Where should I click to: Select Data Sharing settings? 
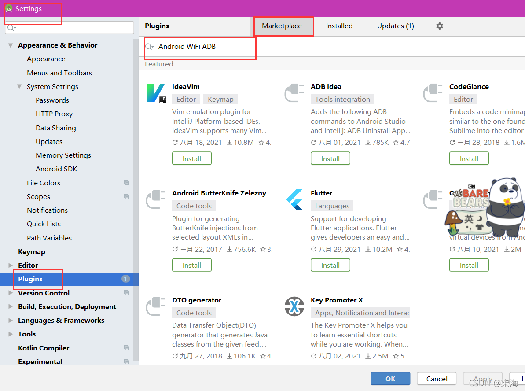pyautogui.click(x=56, y=128)
